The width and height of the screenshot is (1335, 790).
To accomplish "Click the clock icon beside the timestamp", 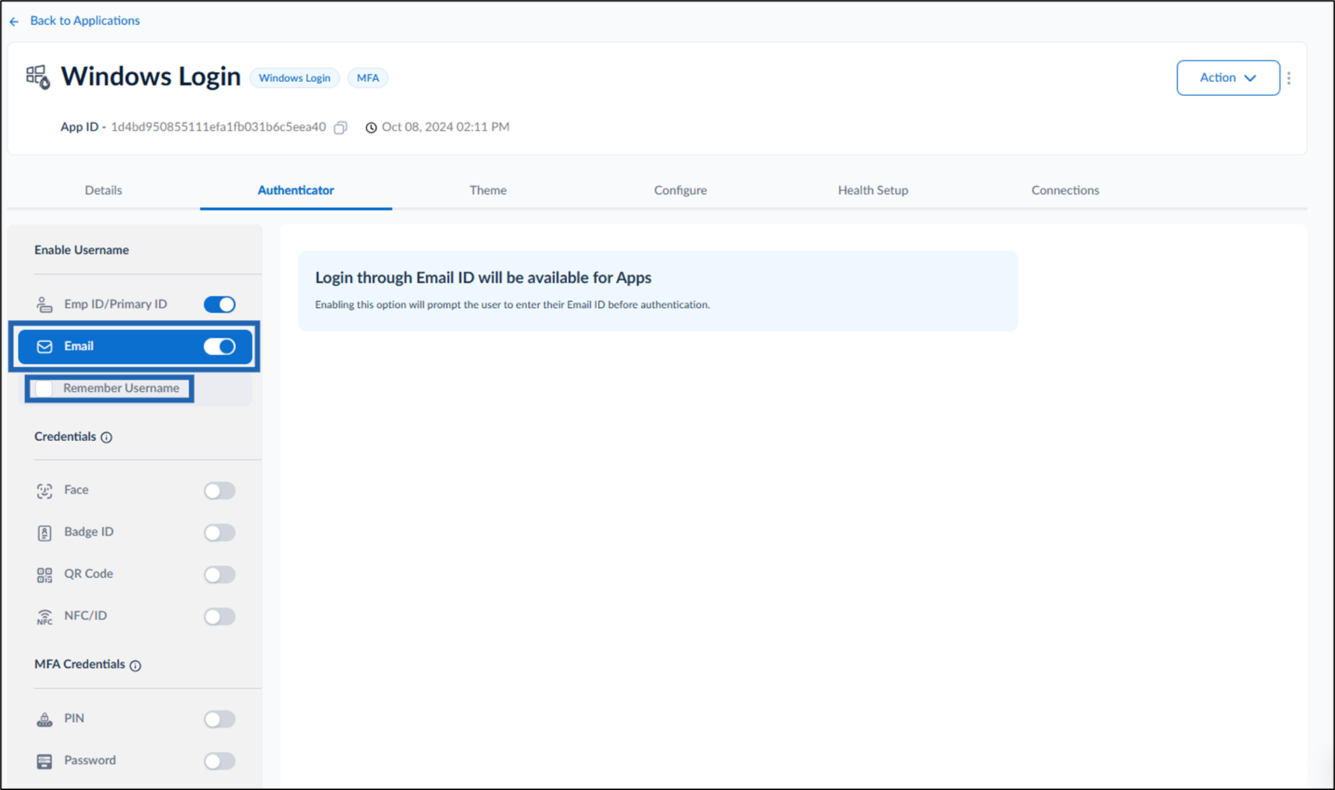I will [371, 127].
